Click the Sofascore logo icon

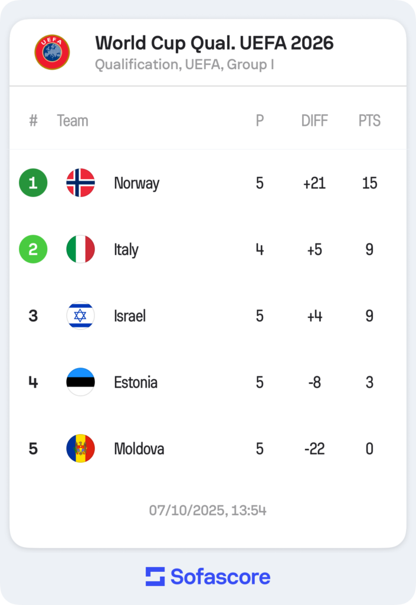click(155, 577)
